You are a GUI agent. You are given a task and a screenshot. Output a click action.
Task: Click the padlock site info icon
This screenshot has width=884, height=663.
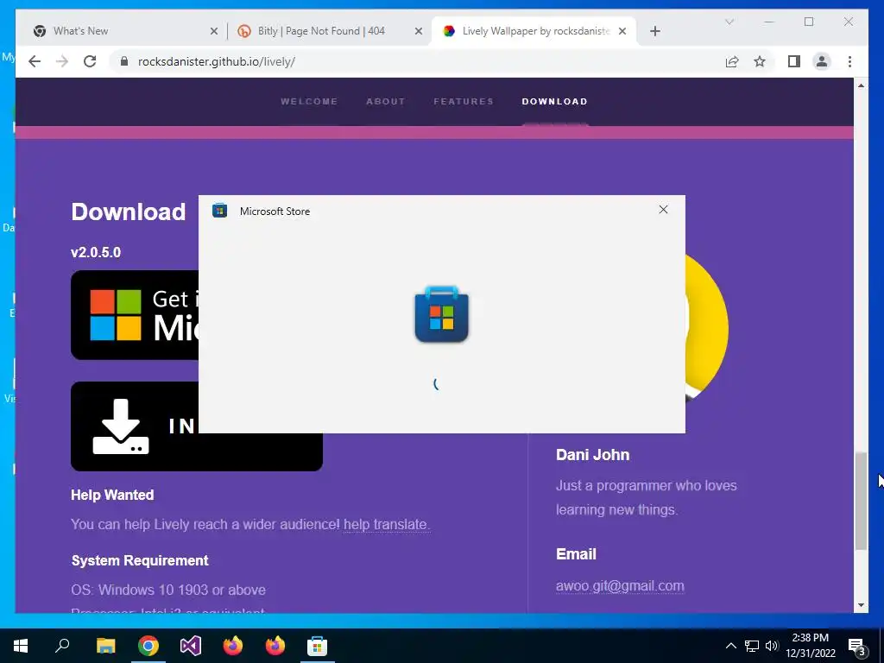(x=124, y=61)
